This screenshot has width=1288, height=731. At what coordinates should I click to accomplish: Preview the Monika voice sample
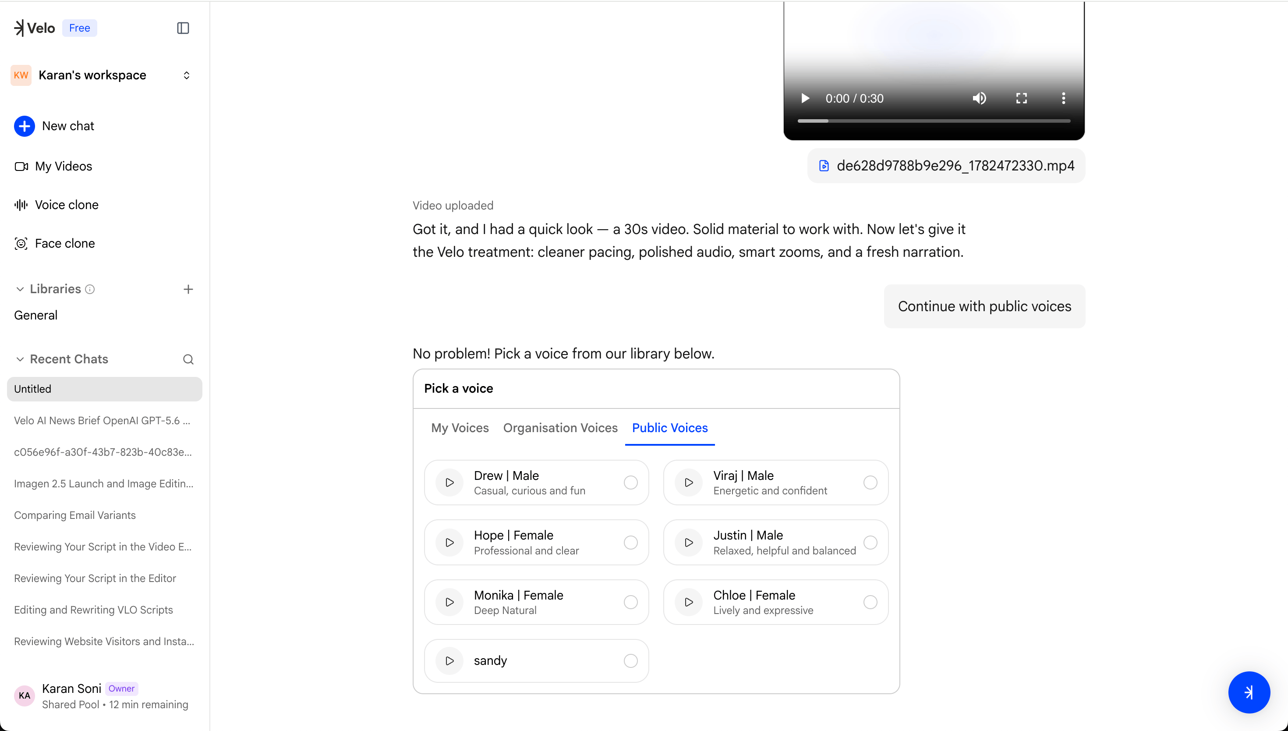click(x=449, y=603)
